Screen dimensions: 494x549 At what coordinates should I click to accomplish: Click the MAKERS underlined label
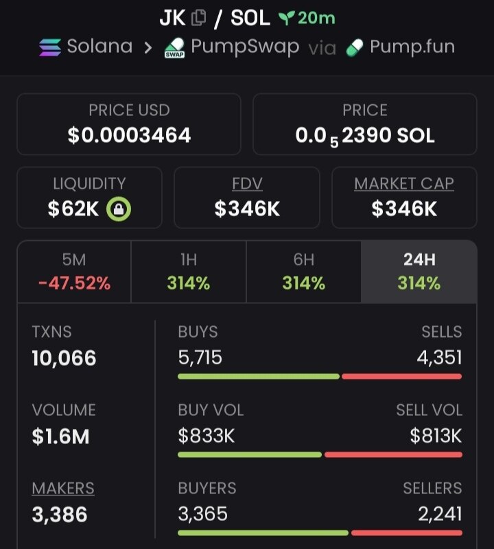click(63, 489)
